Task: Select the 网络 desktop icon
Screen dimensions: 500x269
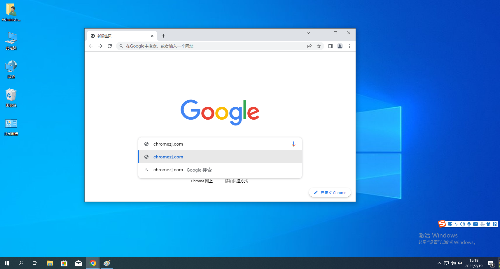Action: (x=11, y=69)
